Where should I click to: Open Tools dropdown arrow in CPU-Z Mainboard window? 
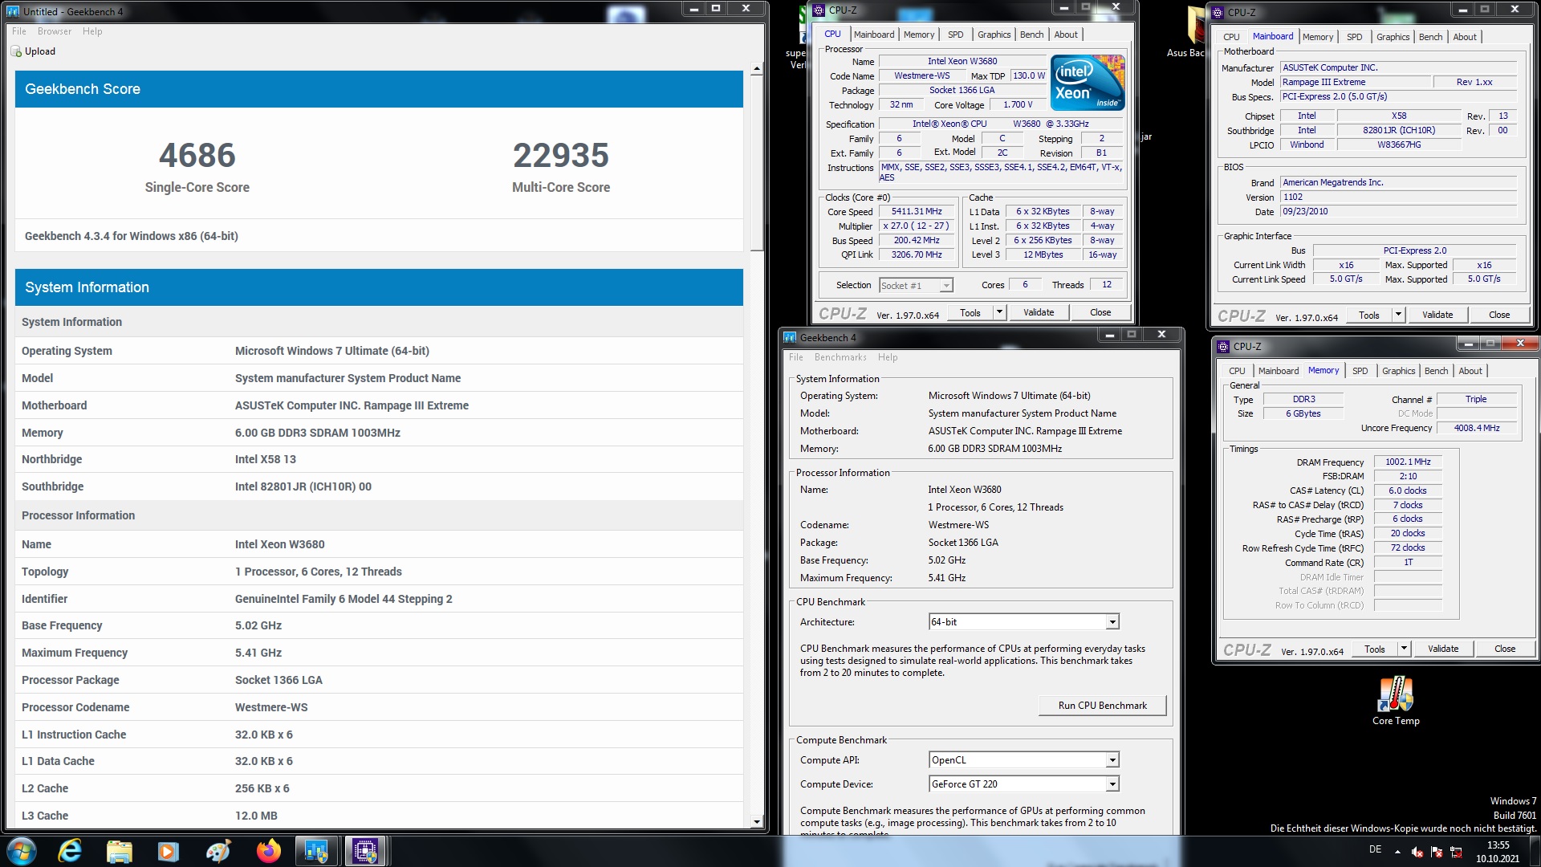1398,315
